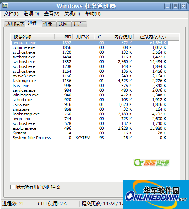
Task: Click the 61,664 K virtual memory value
Action: point(158,43)
